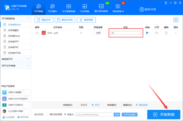Select the DOC format radio button
This screenshot has height=121, width=183.
92,105
